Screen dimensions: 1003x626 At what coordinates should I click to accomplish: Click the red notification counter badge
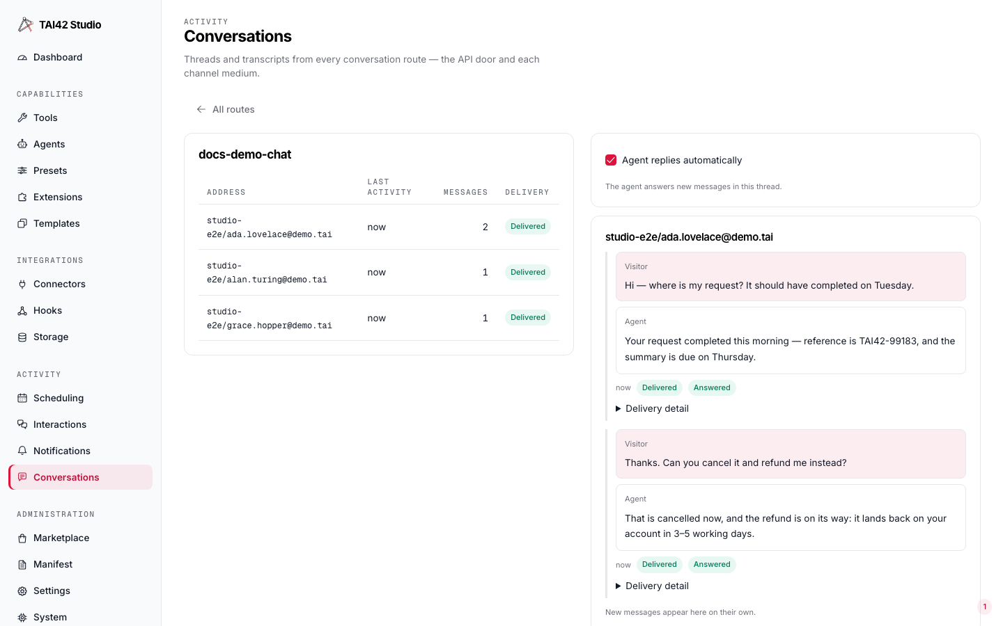[984, 607]
